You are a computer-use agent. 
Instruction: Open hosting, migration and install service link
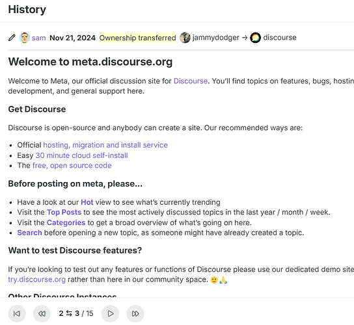click(105, 145)
